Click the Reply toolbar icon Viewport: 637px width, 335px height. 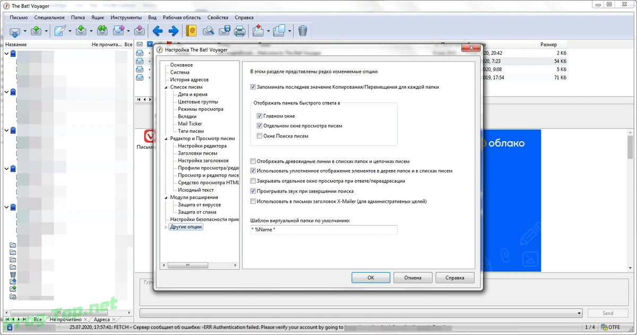[81, 31]
